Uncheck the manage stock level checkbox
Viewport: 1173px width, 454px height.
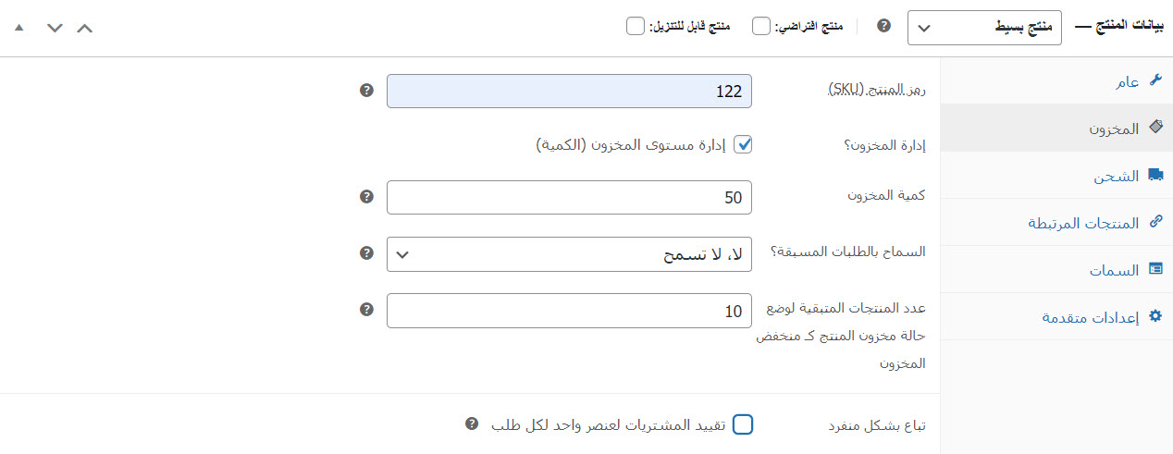tap(743, 144)
